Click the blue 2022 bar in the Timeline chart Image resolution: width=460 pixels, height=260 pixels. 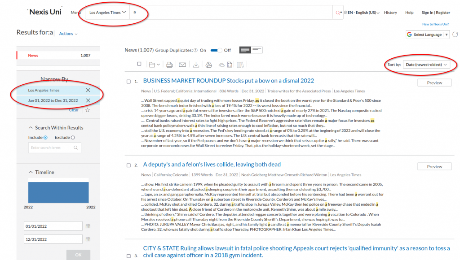(58, 192)
